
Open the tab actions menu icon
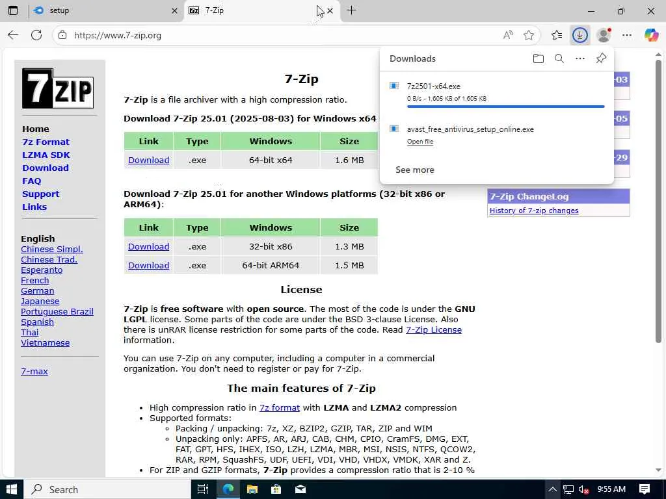[x=13, y=10]
